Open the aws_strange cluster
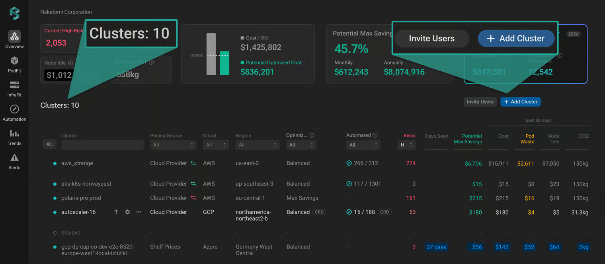This screenshot has width=605, height=264. (x=77, y=163)
